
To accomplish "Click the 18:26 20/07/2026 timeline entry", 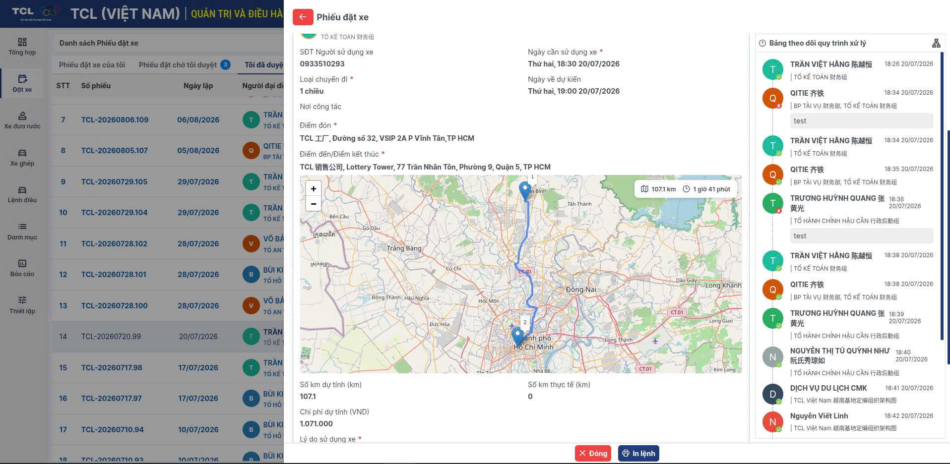I will point(909,64).
